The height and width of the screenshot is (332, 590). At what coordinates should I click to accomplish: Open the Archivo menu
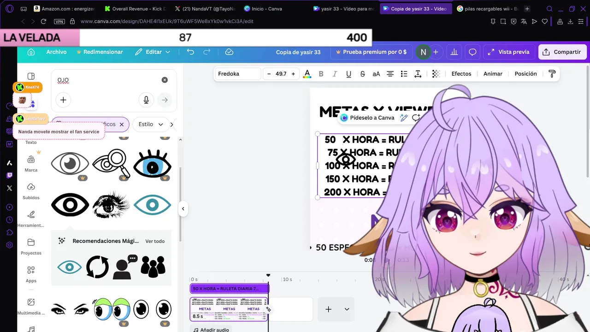pos(56,52)
